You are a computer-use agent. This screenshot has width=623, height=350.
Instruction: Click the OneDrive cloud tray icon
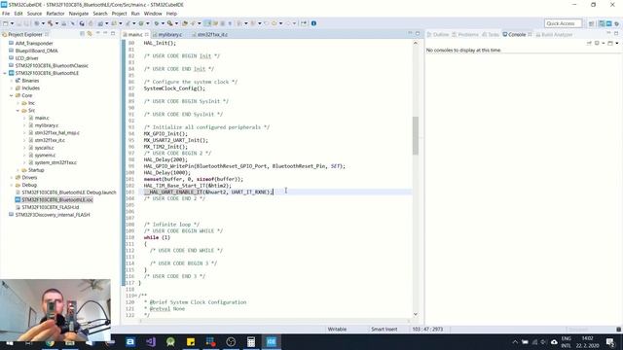[554, 341]
